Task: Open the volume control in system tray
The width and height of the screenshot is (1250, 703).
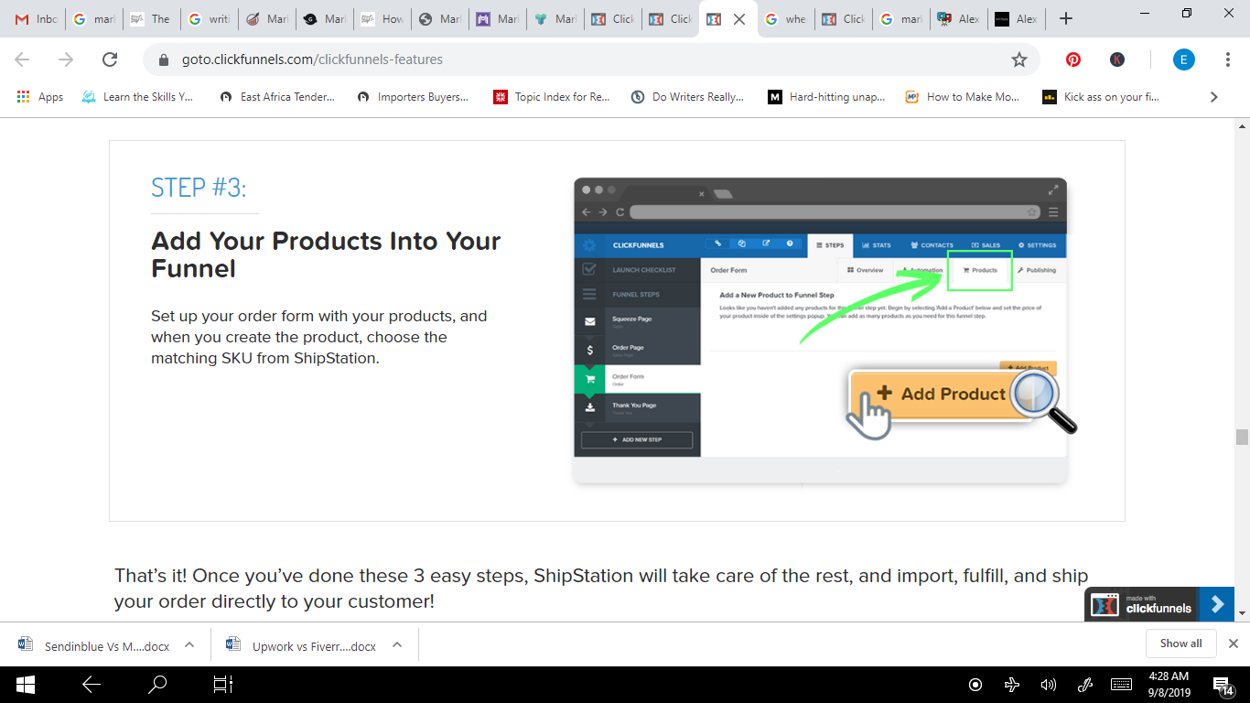Action: point(1049,685)
